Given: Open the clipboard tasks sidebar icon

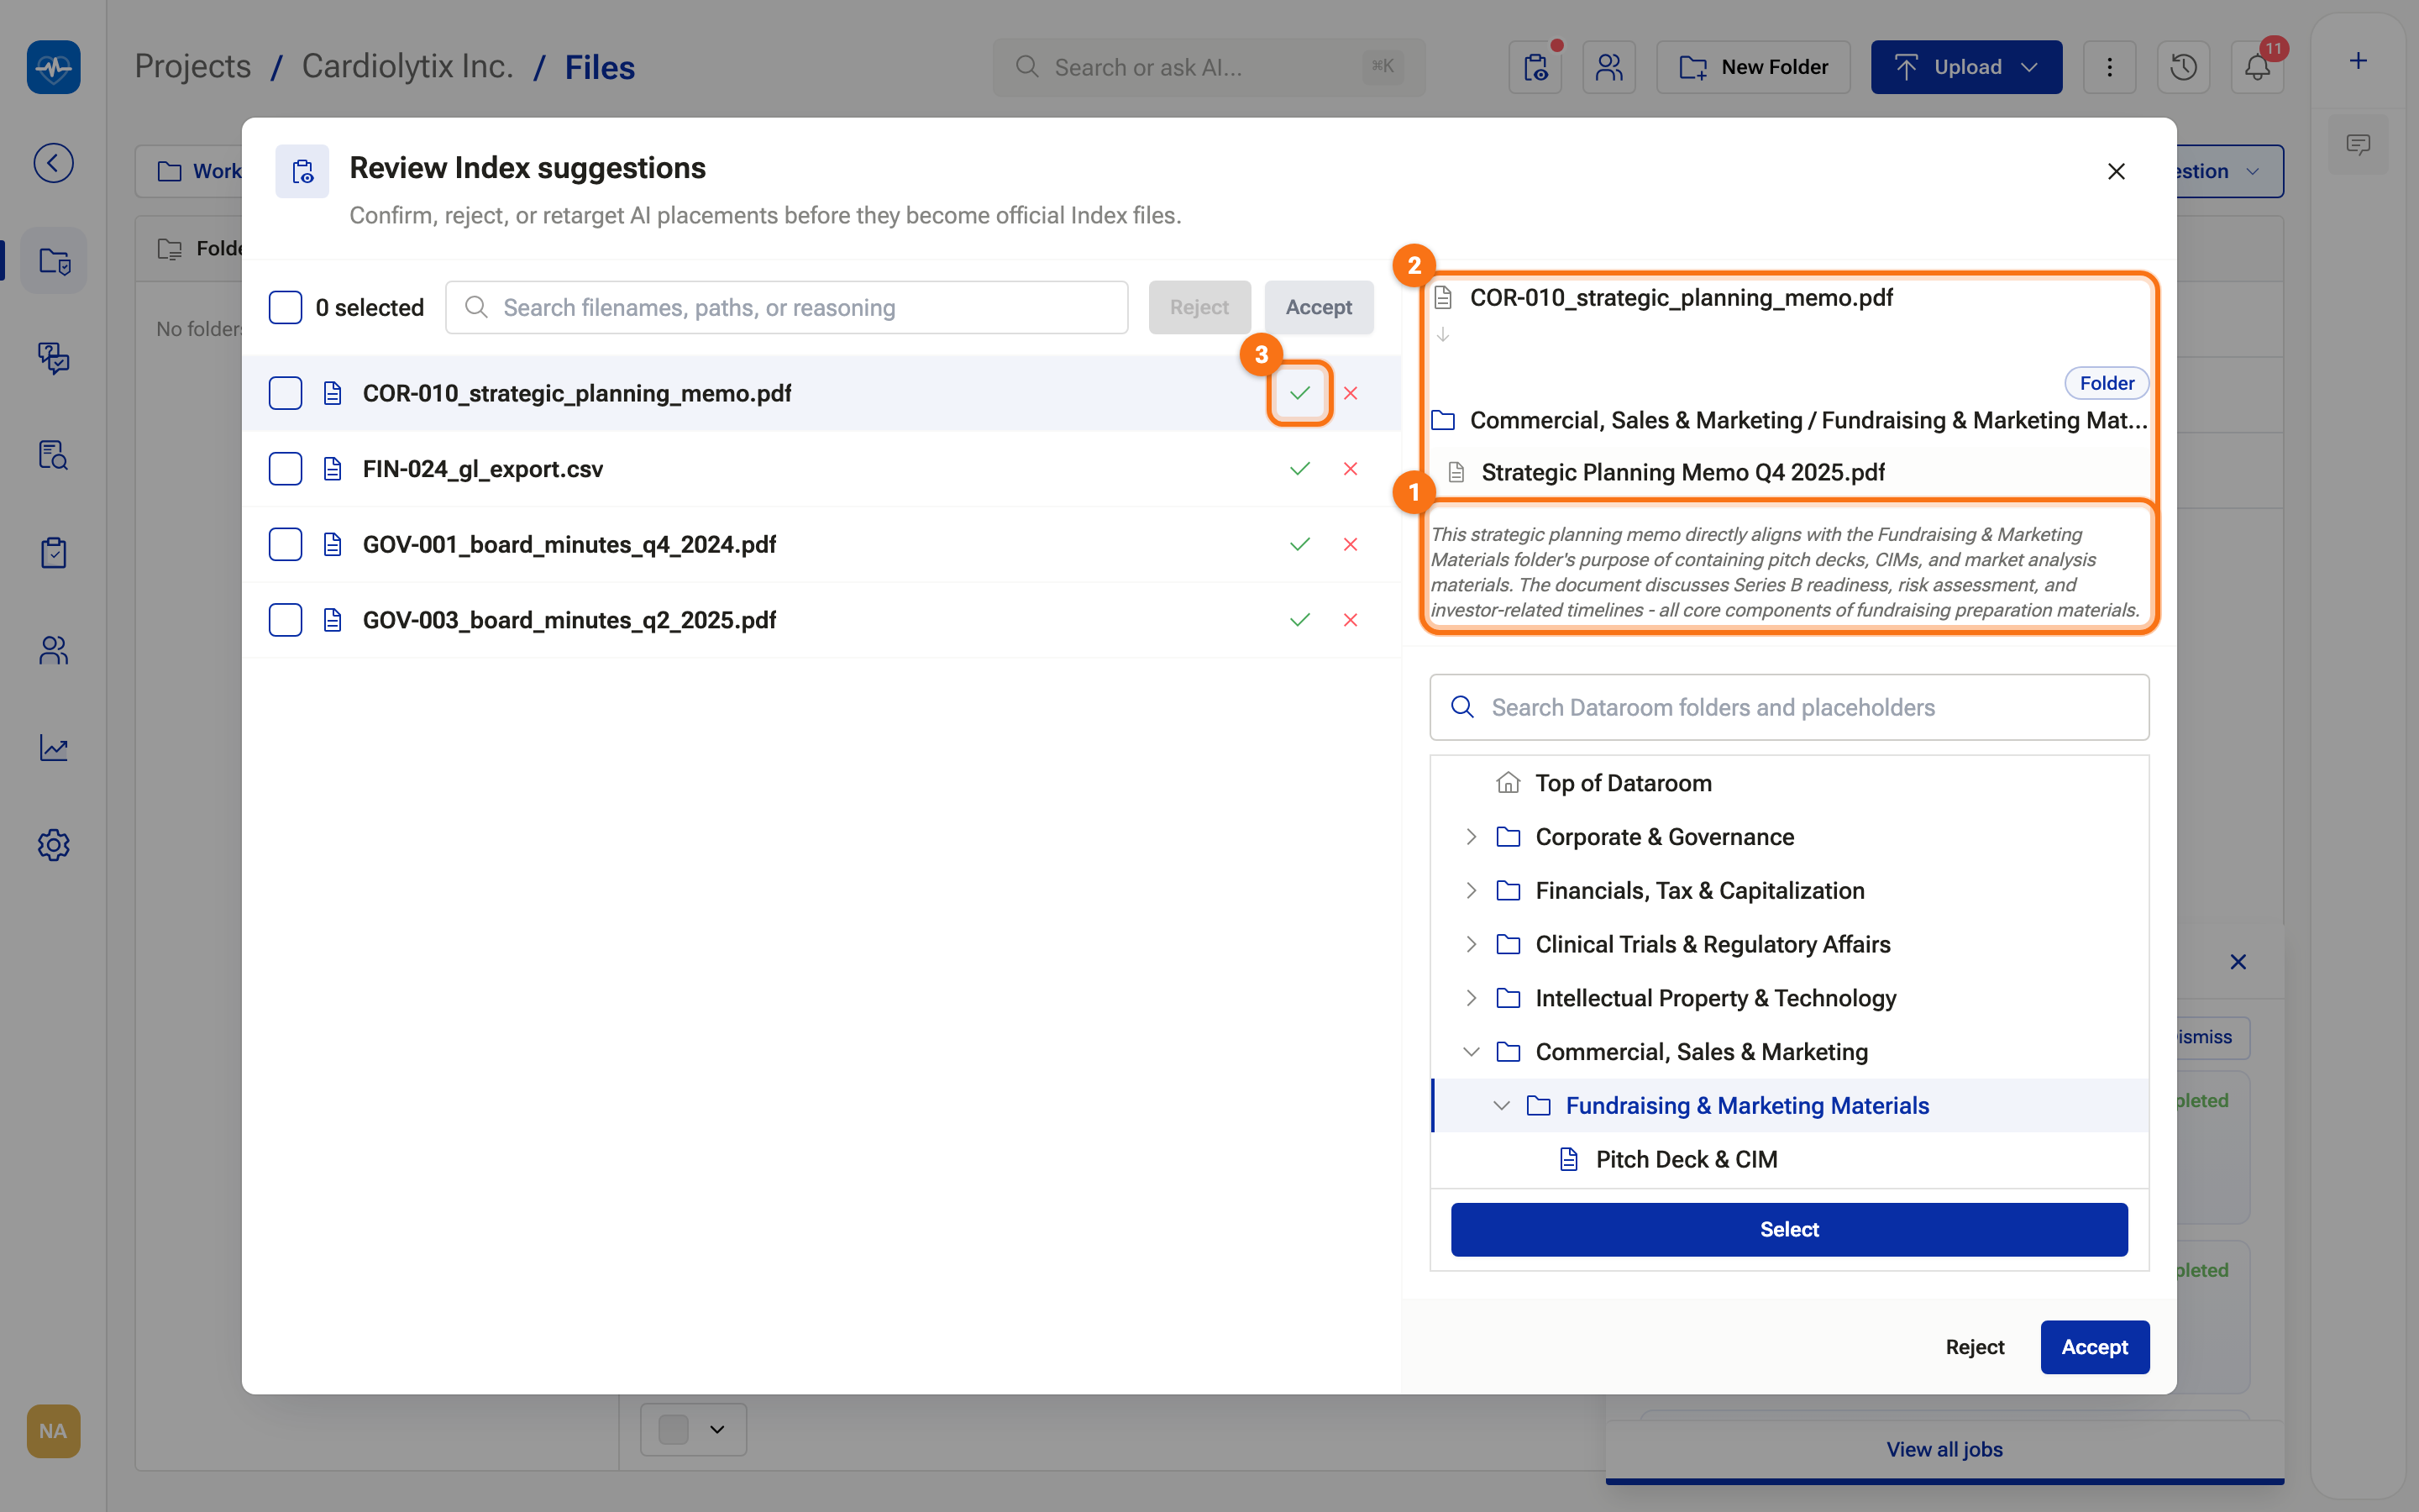Looking at the screenshot, I should (x=53, y=552).
